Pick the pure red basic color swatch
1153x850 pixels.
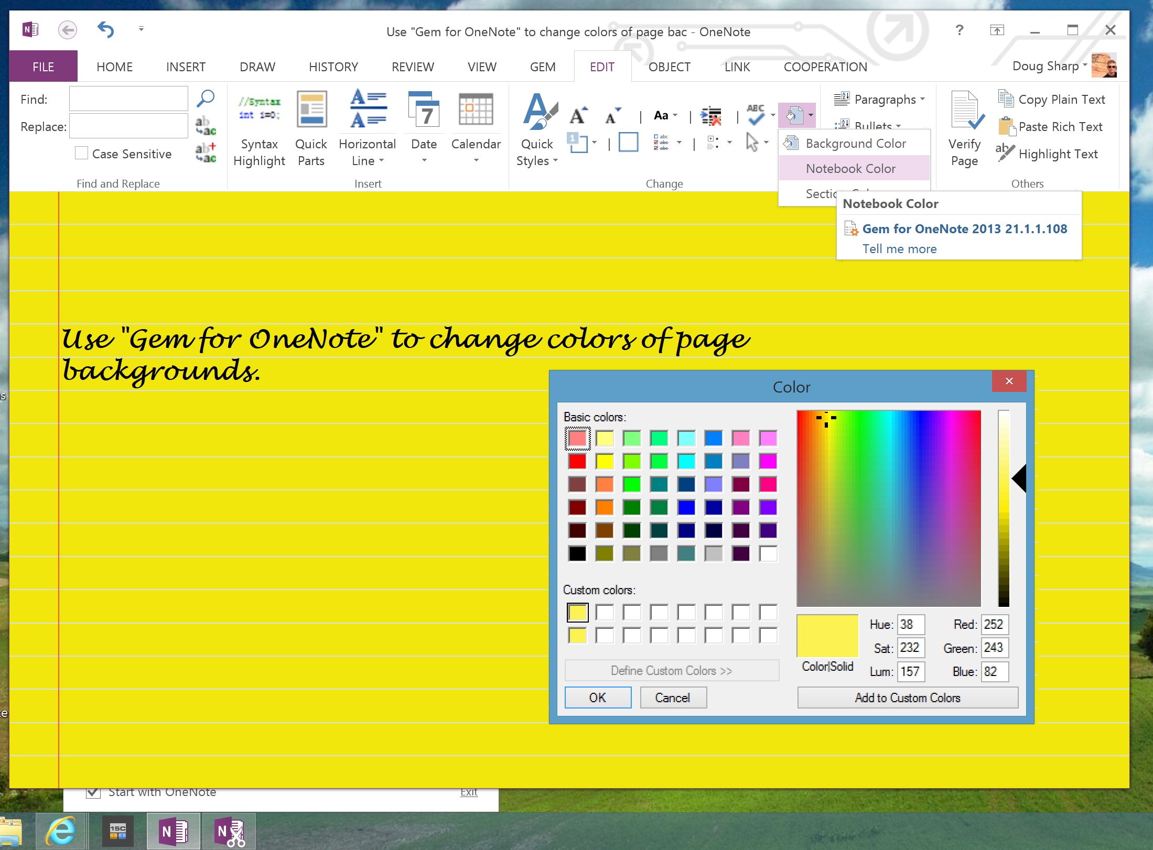[577, 461]
